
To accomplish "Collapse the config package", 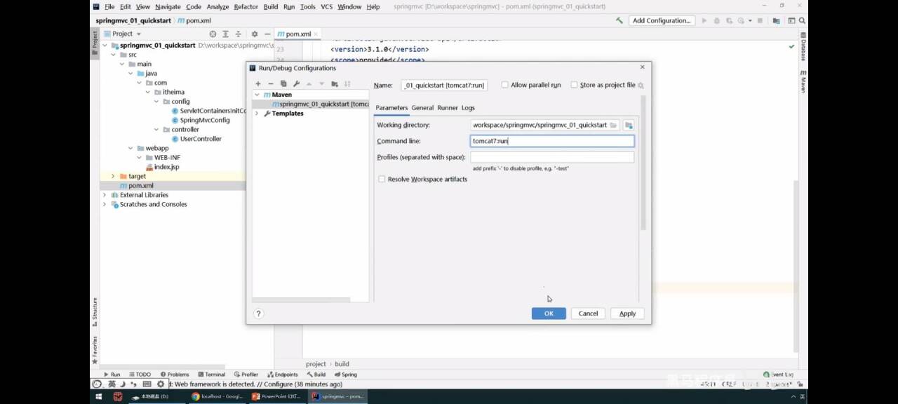I will pyautogui.click(x=156, y=102).
